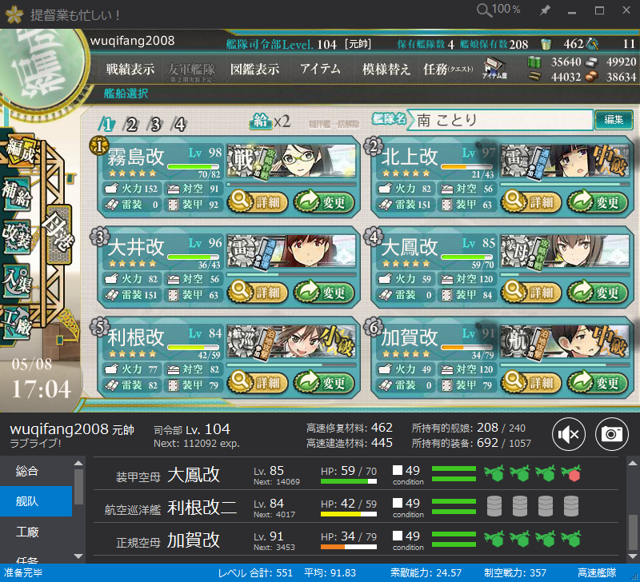Select 工廠 sidebar tab in lower panel
This screenshot has width=640, height=582.
click(x=36, y=532)
